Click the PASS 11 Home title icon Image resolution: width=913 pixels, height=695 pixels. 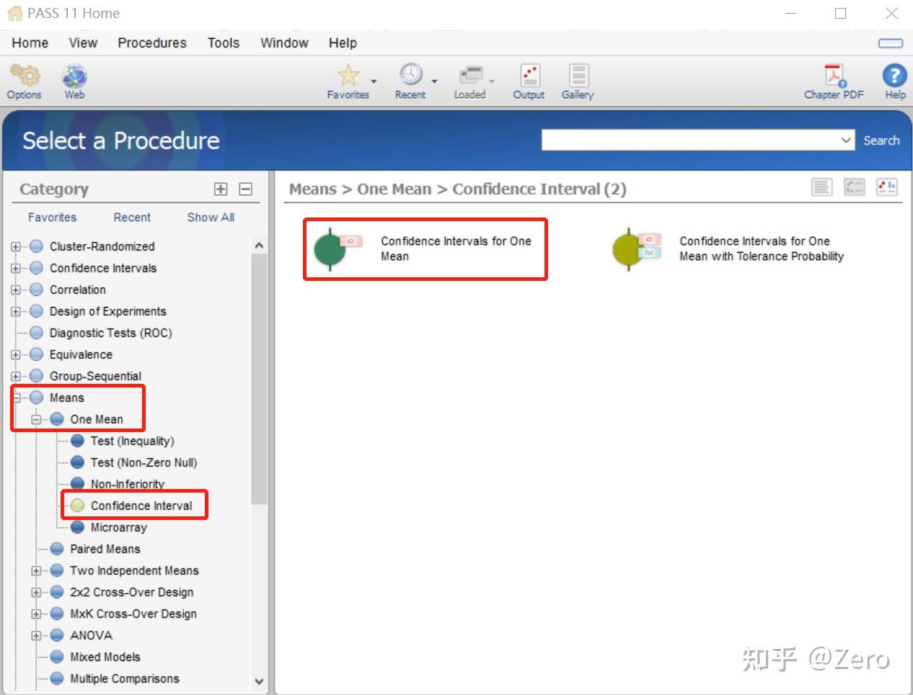[14, 13]
